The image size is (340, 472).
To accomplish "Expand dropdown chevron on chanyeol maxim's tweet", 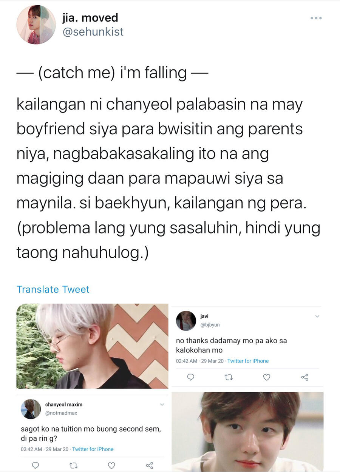I will pyautogui.click(x=162, y=405).
